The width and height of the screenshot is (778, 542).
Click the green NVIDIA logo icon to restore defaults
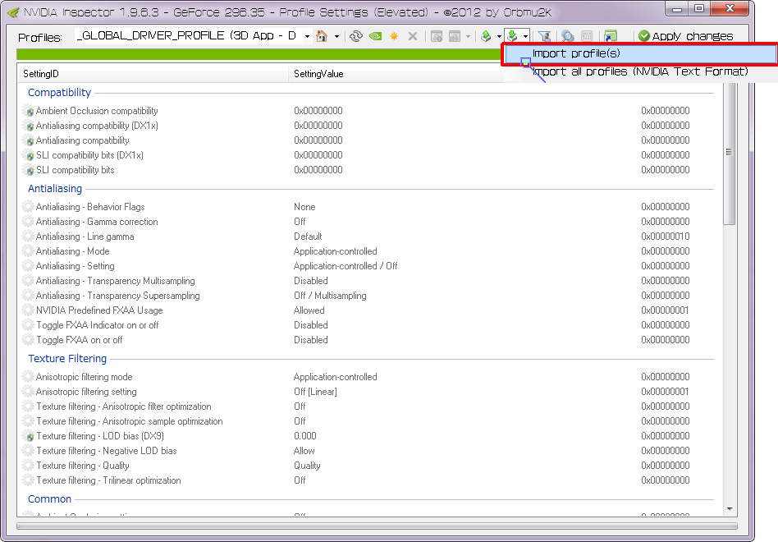pyautogui.click(x=375, y=36)
